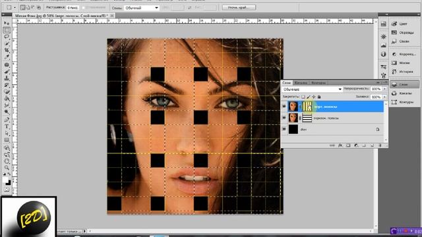
Task: Open the tool preset picker arrow
Action: [15, 7]
